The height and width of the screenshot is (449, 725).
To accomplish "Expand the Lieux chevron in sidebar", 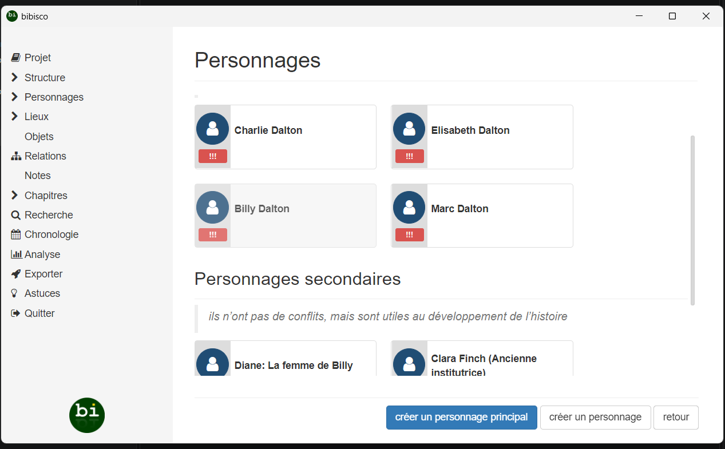I will pyautogui.click(x=15, y=117).
